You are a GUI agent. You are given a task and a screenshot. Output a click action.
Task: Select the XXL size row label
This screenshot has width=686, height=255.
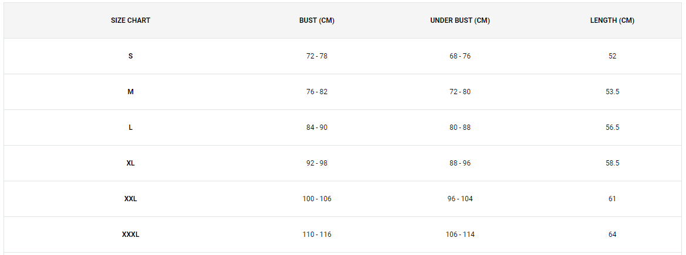[x=130, y=199]
